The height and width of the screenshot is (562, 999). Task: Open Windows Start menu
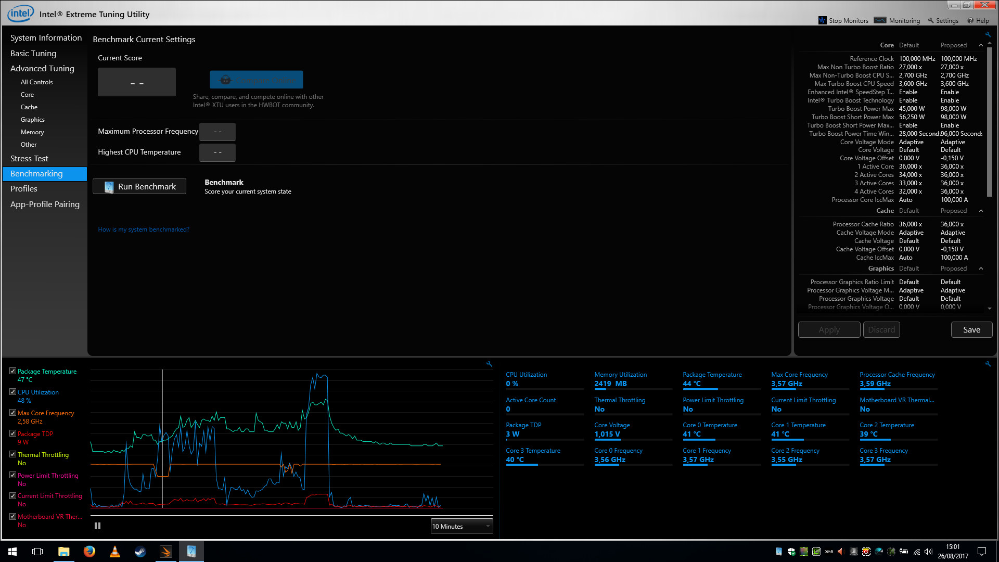click(x=12, y=552)
